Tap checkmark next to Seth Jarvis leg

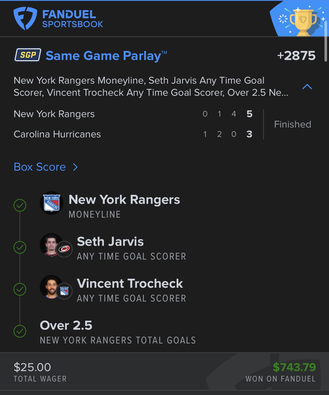(x=20, y=247)
